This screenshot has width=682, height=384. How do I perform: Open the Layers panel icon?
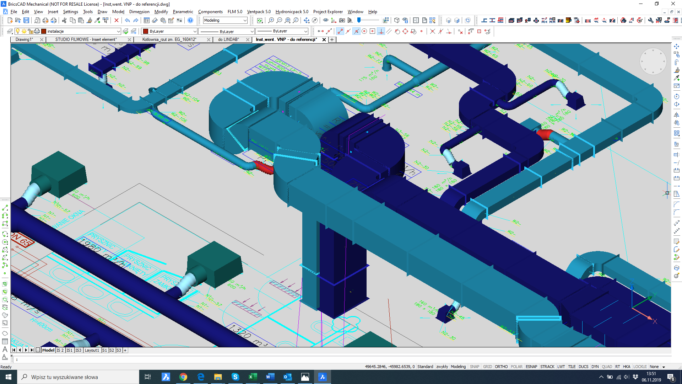click(x=10, y=31)
